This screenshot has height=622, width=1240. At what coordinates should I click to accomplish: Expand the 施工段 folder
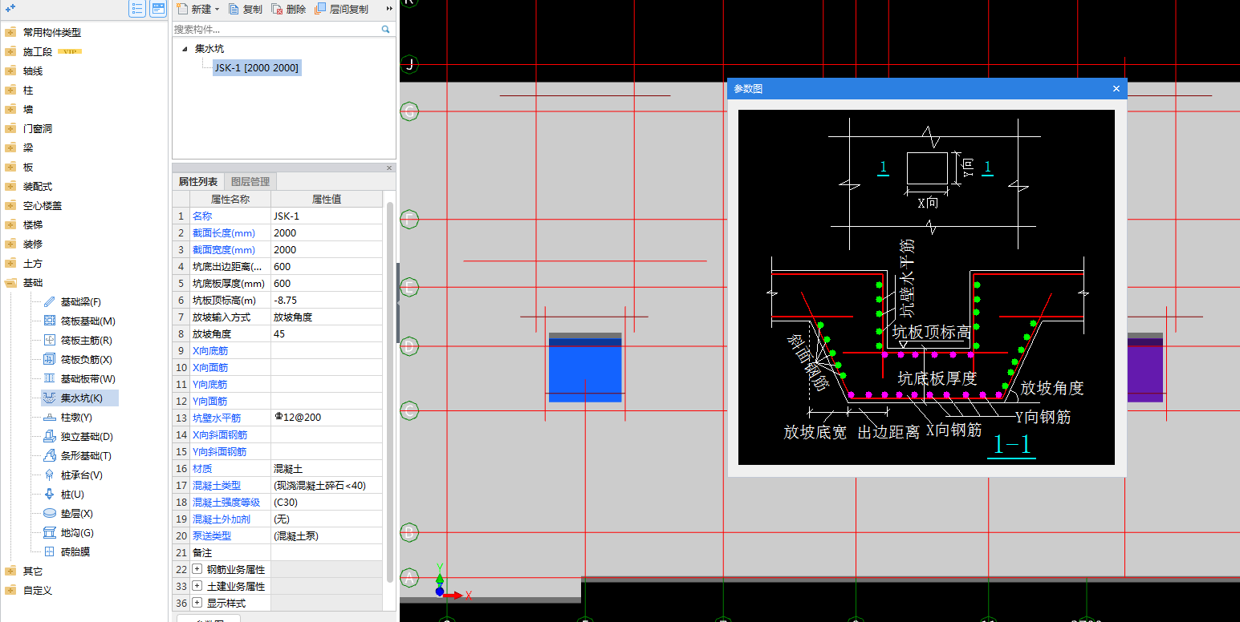[10, 51]
